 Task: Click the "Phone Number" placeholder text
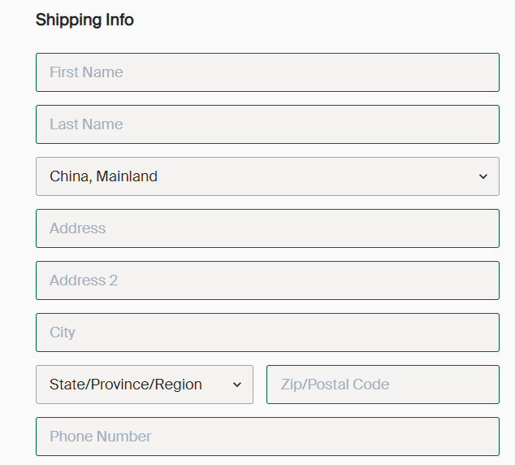tap(101, 437)
